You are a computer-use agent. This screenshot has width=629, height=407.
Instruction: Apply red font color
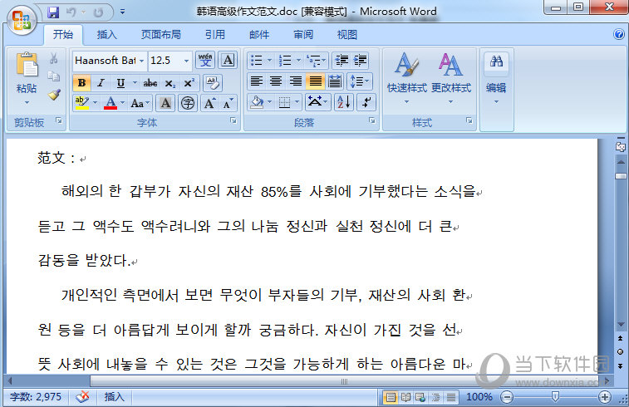[111, 103]
